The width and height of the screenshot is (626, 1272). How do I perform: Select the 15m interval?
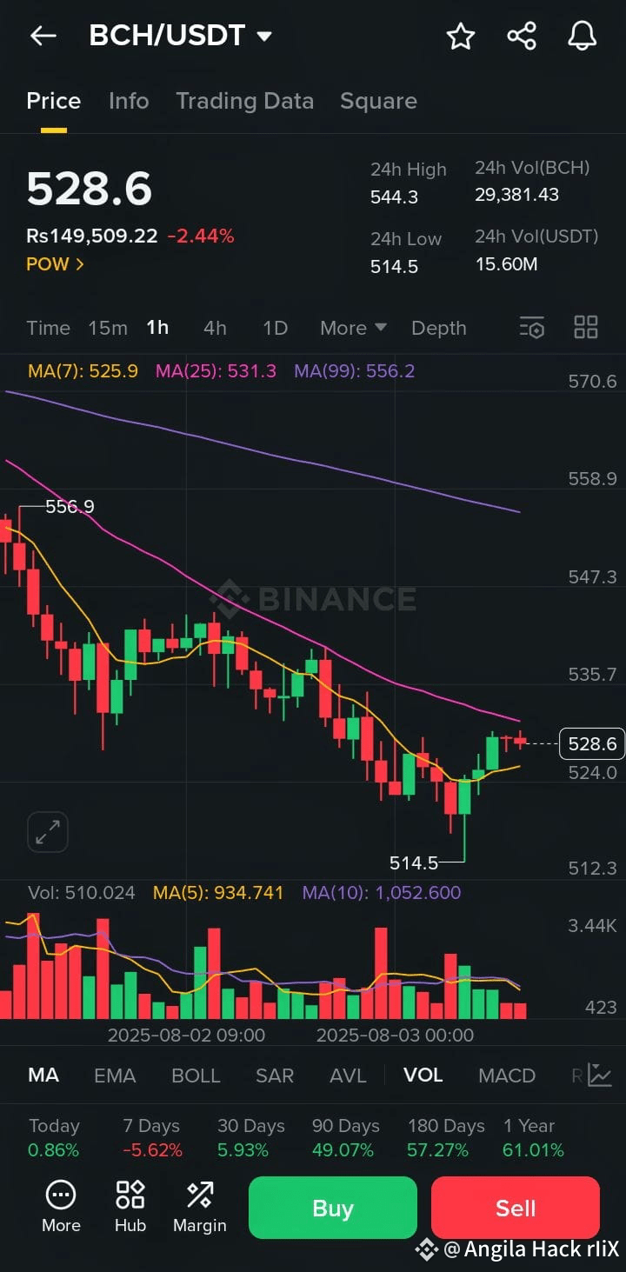(x=108, y=328)
